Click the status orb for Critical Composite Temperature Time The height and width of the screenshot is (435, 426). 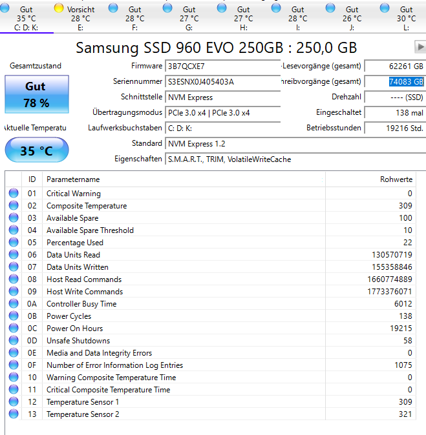[x=14, y=389]
